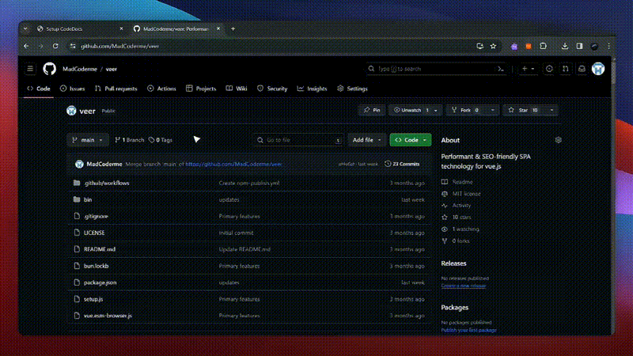The height and width of the screenshot is (356, 633).
Task: Switch to the Security tab
Action: [272, 89]
